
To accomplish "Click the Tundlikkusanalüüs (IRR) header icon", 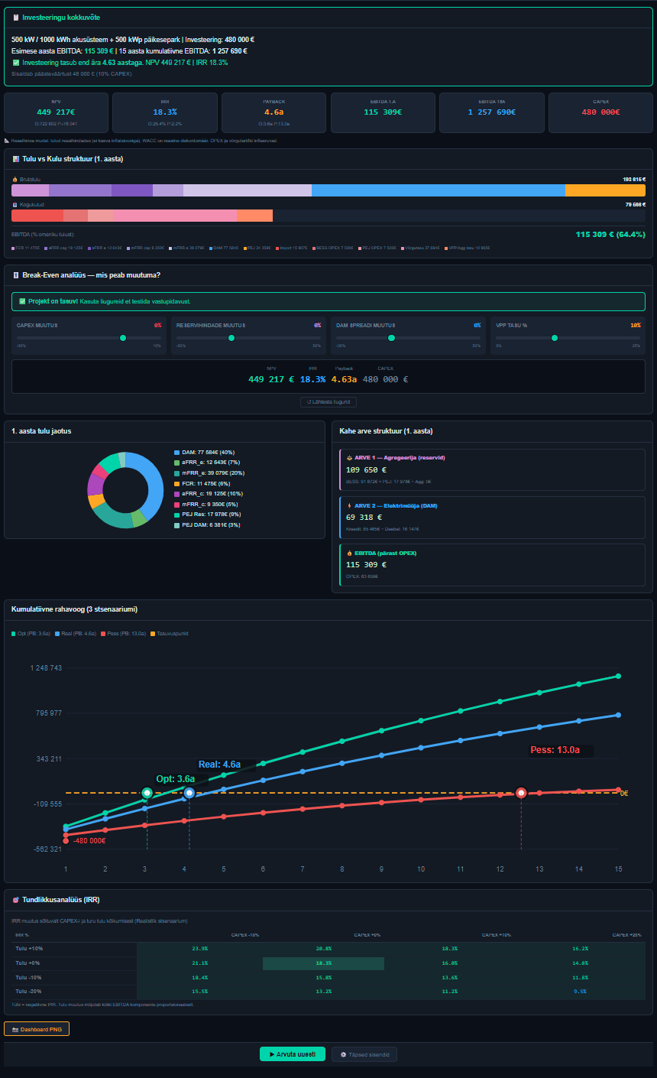I will (x=16, y=899).
